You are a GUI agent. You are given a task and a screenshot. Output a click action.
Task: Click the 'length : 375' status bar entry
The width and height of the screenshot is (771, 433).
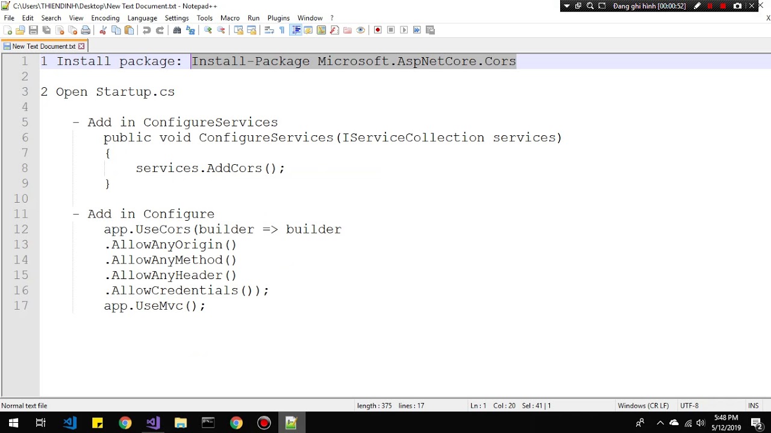[374, 406]
